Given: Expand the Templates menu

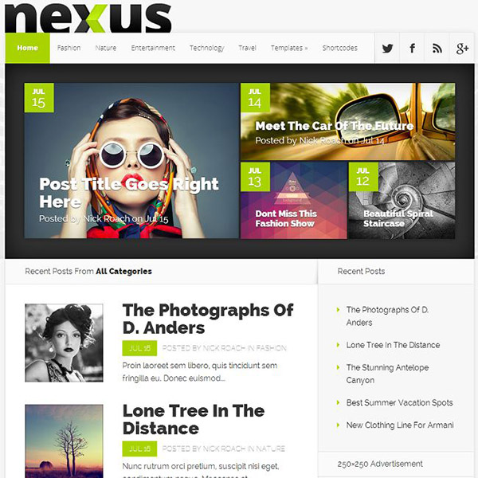Looking at the screenshot, I should tap(289, 48).
